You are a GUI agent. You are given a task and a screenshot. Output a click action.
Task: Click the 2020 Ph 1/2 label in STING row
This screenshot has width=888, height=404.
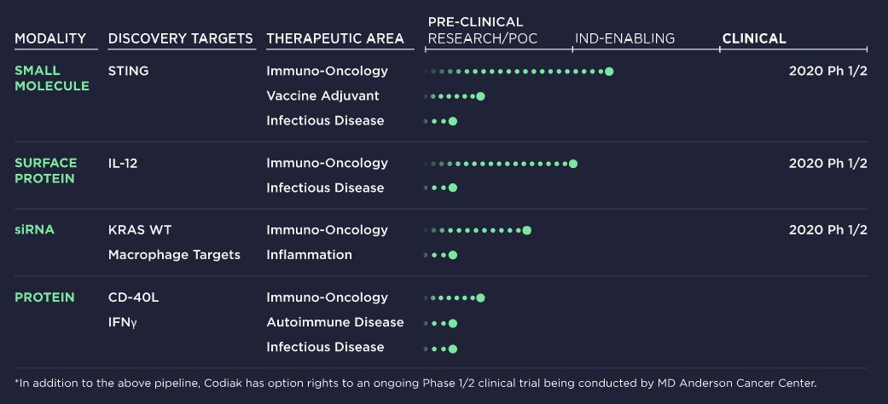828,72
